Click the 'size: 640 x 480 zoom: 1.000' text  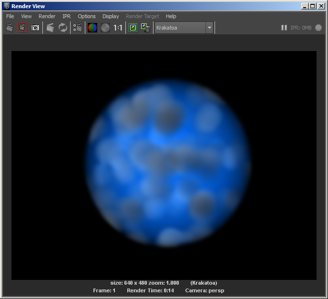click(x=144, y=283)
